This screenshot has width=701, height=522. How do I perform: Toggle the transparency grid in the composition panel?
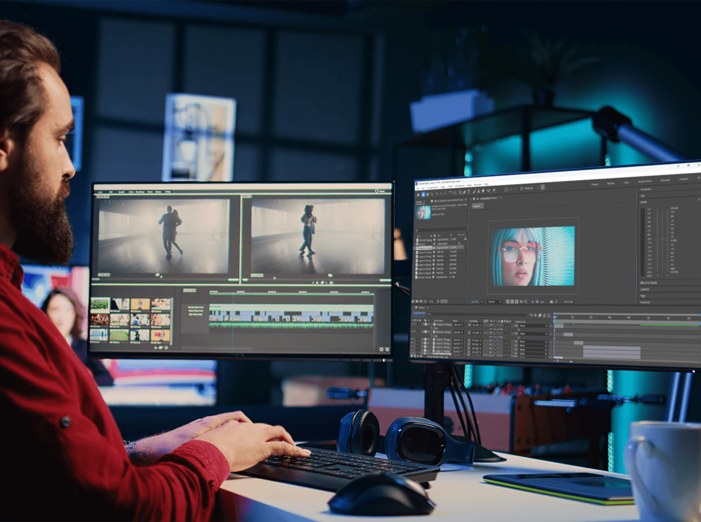[x=516, y=302]
